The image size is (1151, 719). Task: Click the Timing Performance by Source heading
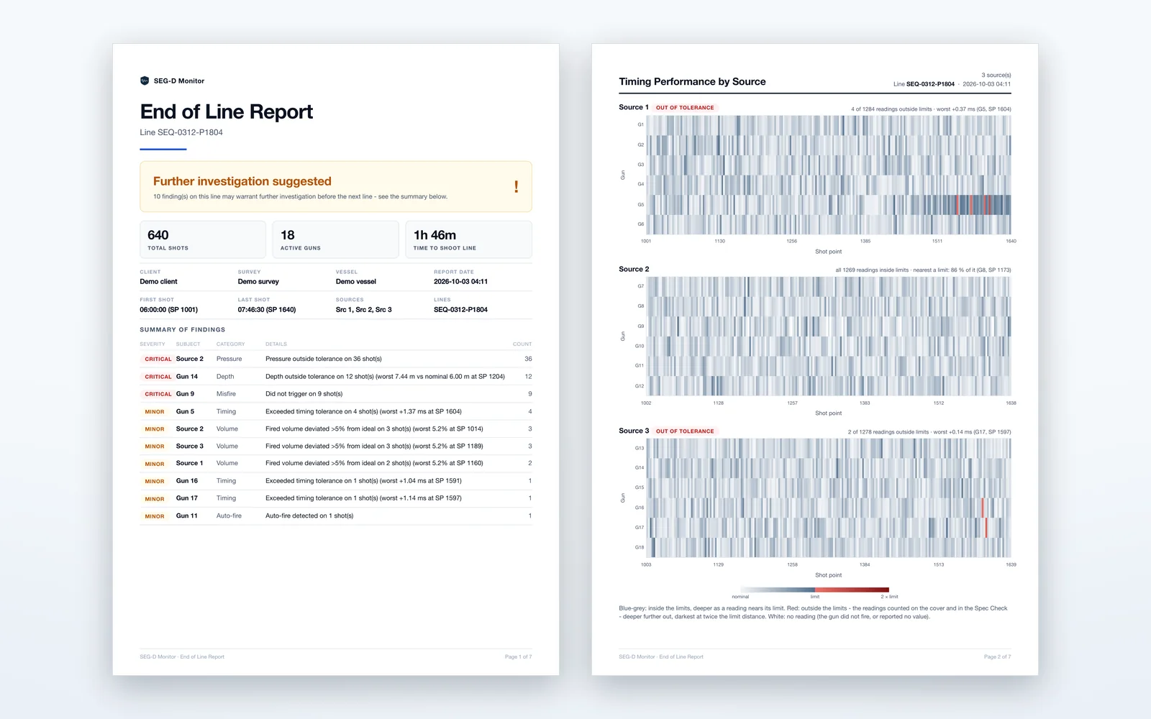692,82
